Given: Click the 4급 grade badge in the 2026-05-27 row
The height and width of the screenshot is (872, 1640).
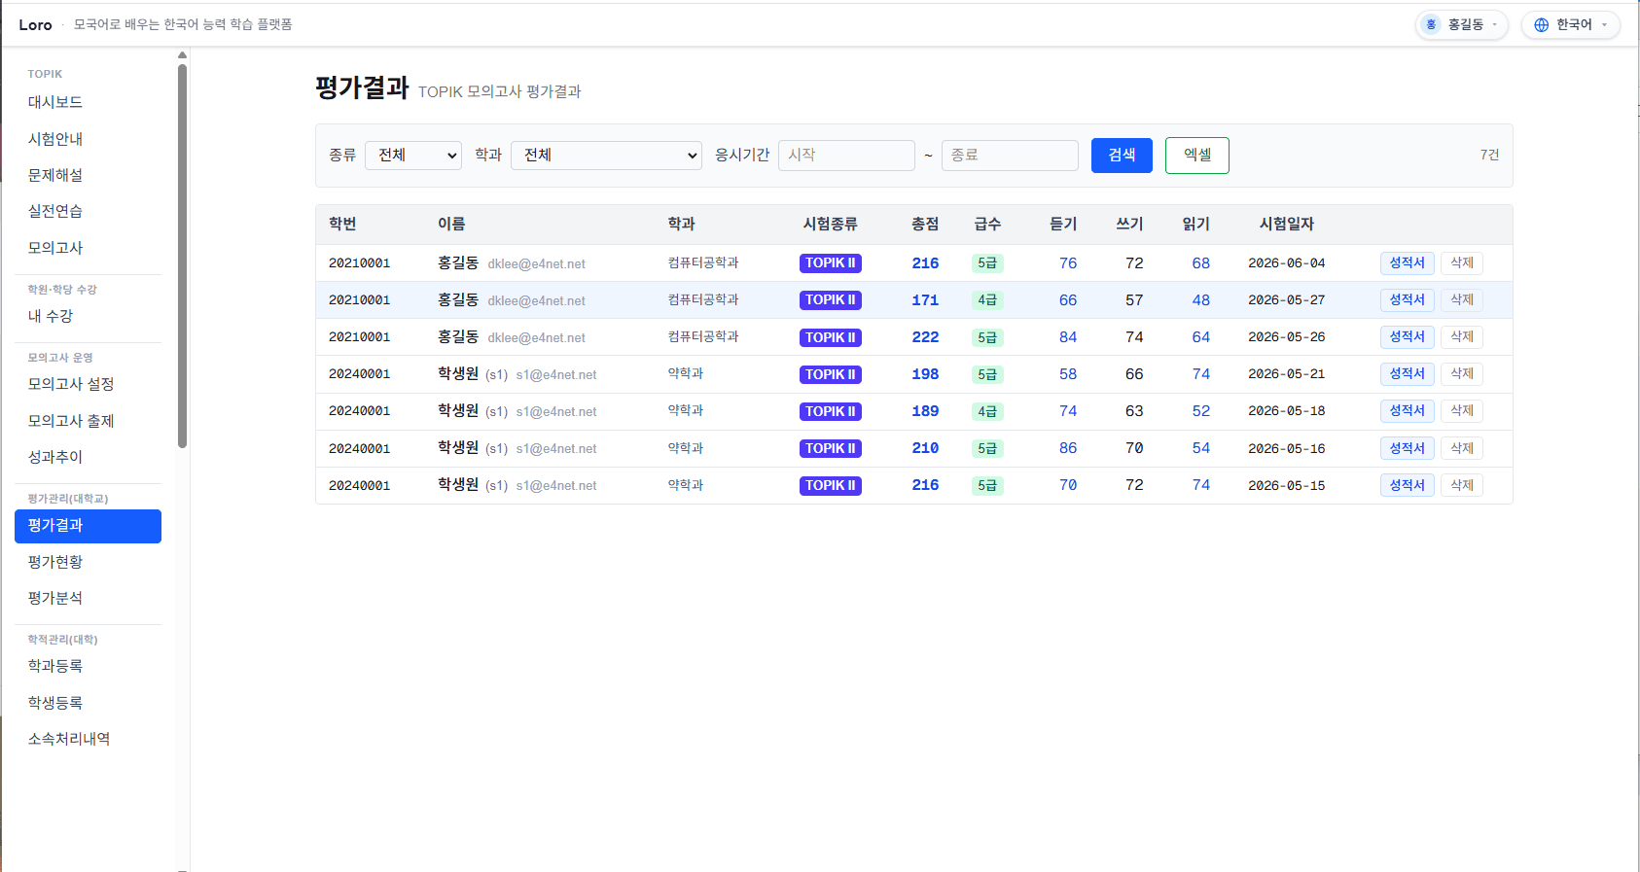Looking at the screenshot, I should [x=987, y=300].
